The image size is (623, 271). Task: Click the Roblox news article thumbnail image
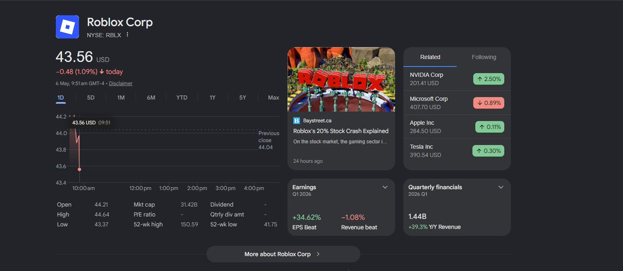point(341,79)
